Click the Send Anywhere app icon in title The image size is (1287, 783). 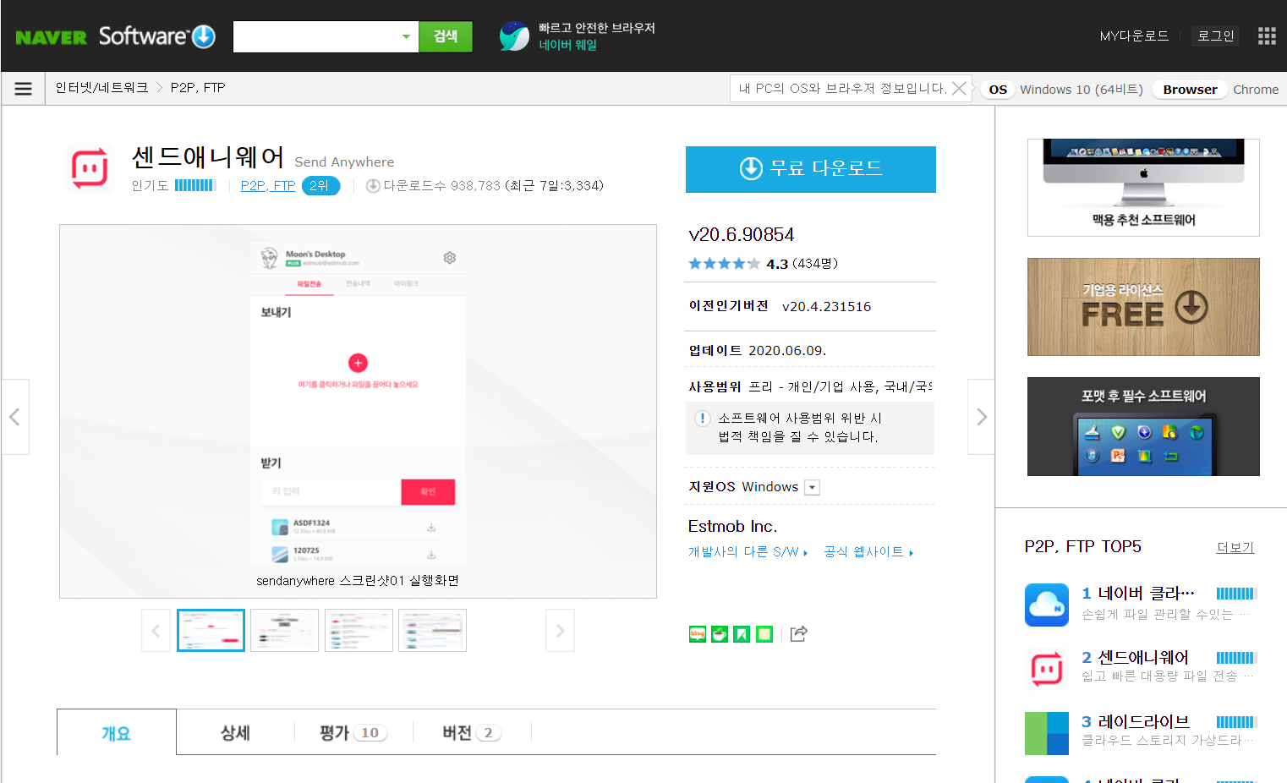pos(90,168)
